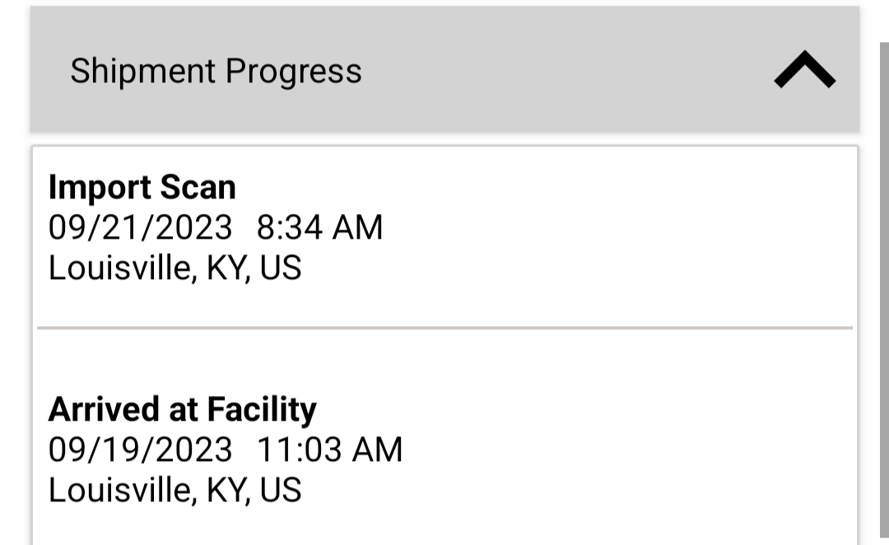The image size is (889, 545).
Task: Click the word Progress in header
Action: (x=294, y=72)
